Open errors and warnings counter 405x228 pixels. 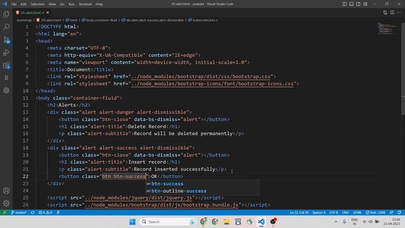click(x=45, y=213)
